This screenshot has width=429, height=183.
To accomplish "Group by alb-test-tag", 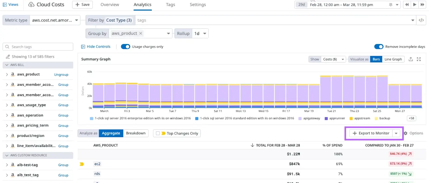I will coord(63,165).
